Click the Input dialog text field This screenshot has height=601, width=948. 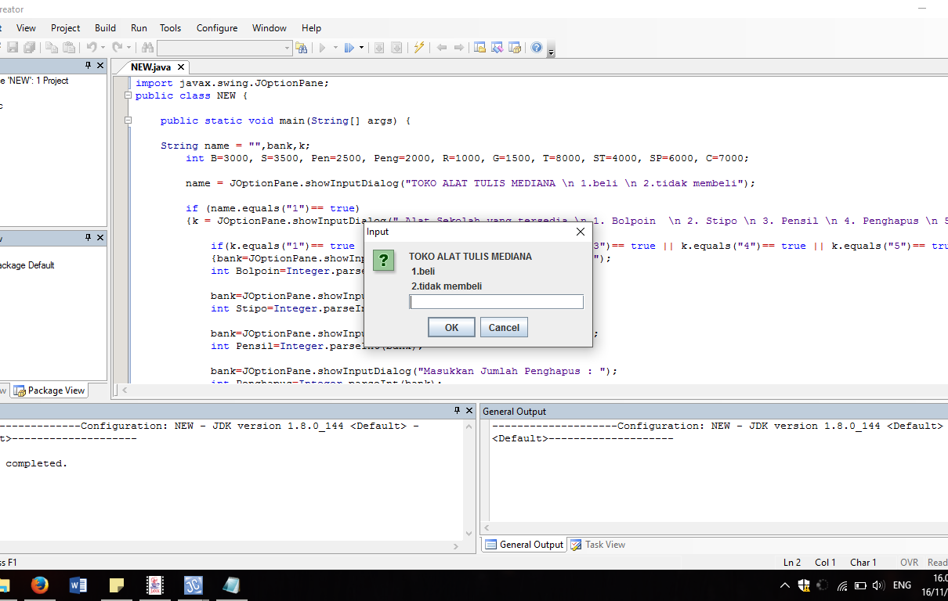coord(497,302)
